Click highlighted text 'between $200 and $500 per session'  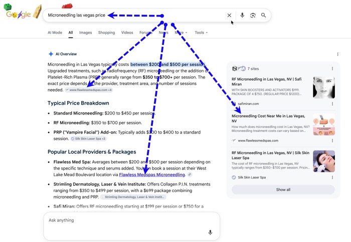tap(167, 64)
